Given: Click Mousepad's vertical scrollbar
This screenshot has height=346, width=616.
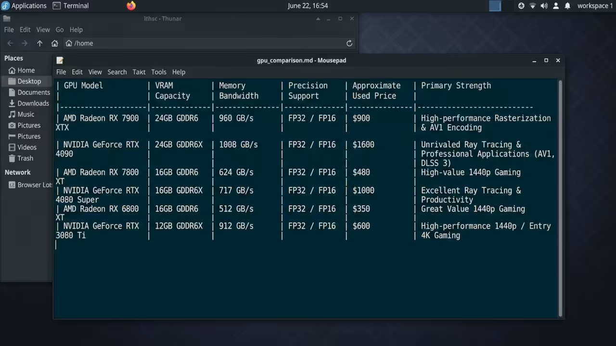Looking at the screenshot, I should [x=560, y=198].
